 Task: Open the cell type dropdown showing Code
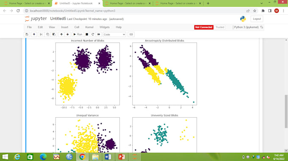tap(114, 35)
